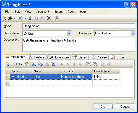Image resolution: width=138 pixels, height=113 pixels.
Task: Open the add argument dropdown arrow
Action: [x=12, y=64]
